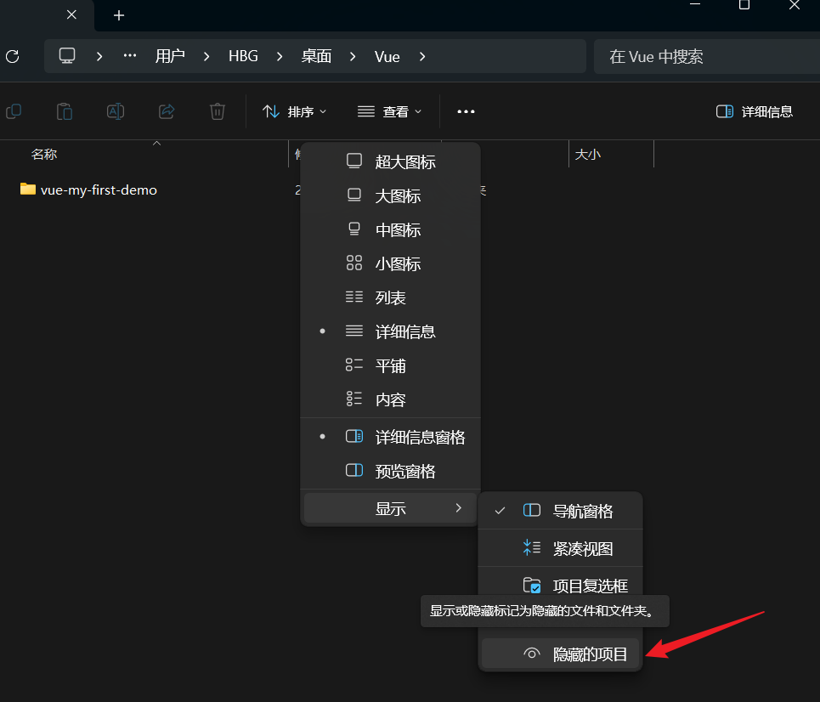The image size is (820, 702).
Task: Click the delete trash can icon
Action: 218,111
